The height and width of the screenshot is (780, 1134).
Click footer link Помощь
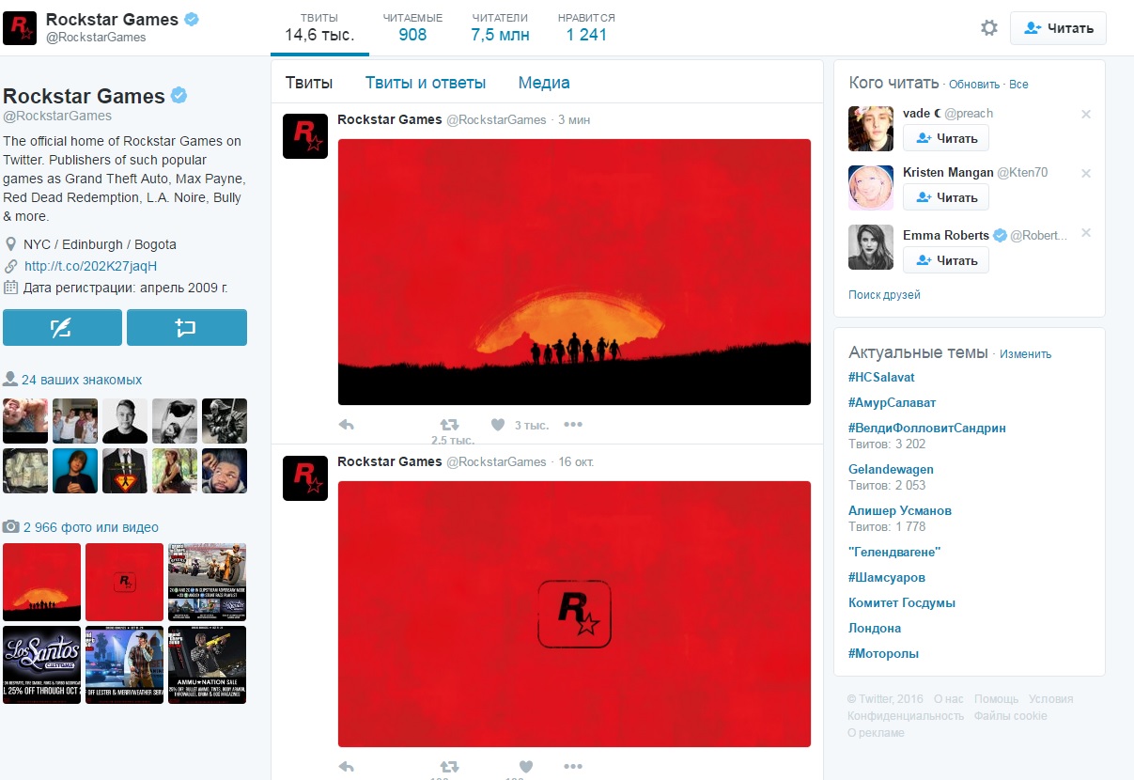point(996,699)
